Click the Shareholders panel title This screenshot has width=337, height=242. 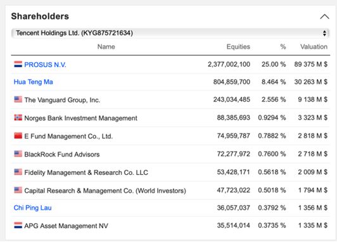click(40, 16)
